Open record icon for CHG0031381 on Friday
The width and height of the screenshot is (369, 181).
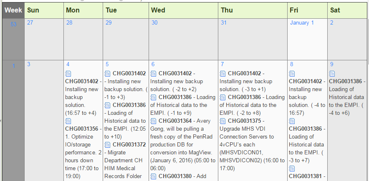point(292,169)
